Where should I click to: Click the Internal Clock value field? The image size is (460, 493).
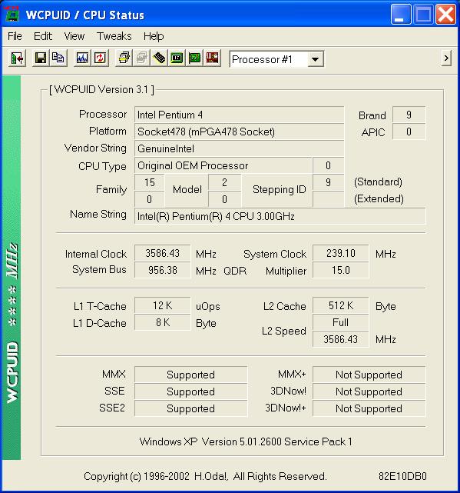[162, 253]
